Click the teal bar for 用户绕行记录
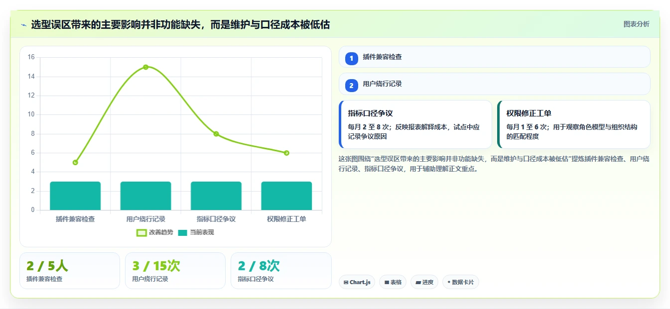This screenshot has width=670, height=309. 145,196
